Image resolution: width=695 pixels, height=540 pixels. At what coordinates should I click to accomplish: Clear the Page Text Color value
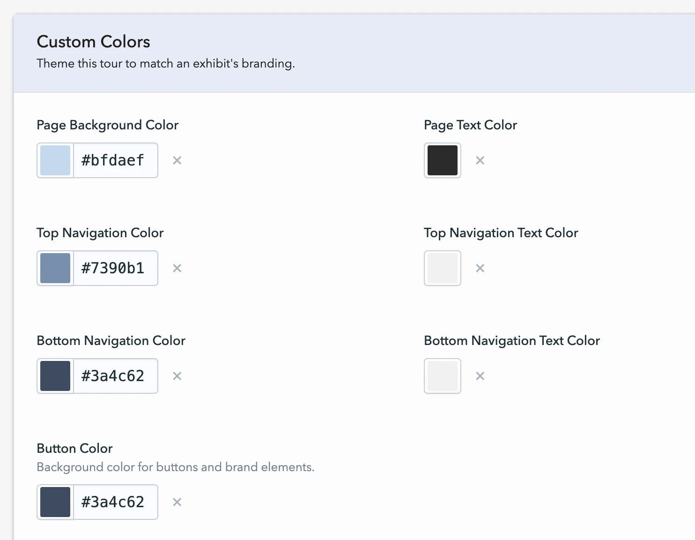[480, 160]
